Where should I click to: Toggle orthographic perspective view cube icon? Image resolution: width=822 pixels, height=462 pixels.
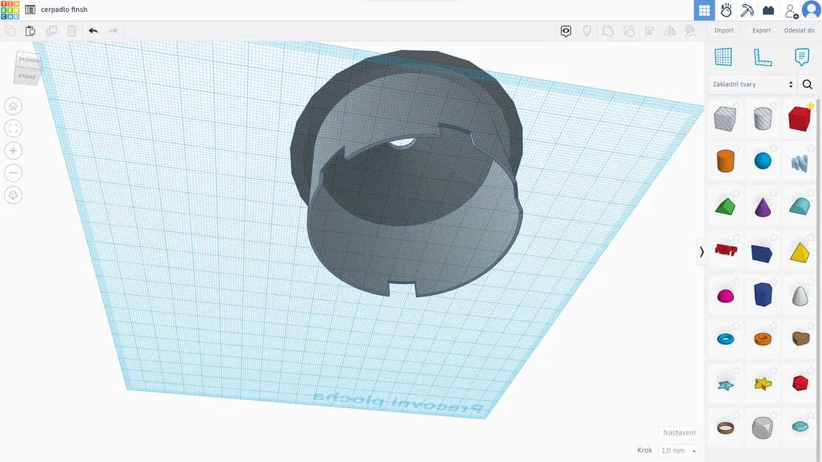click(x=13, y=195)
